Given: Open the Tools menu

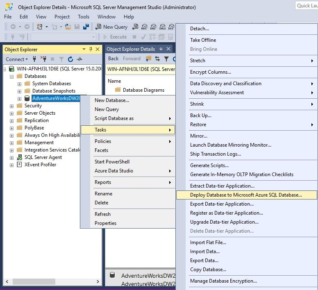Looking at the screenshot, I should coord(84,17).
